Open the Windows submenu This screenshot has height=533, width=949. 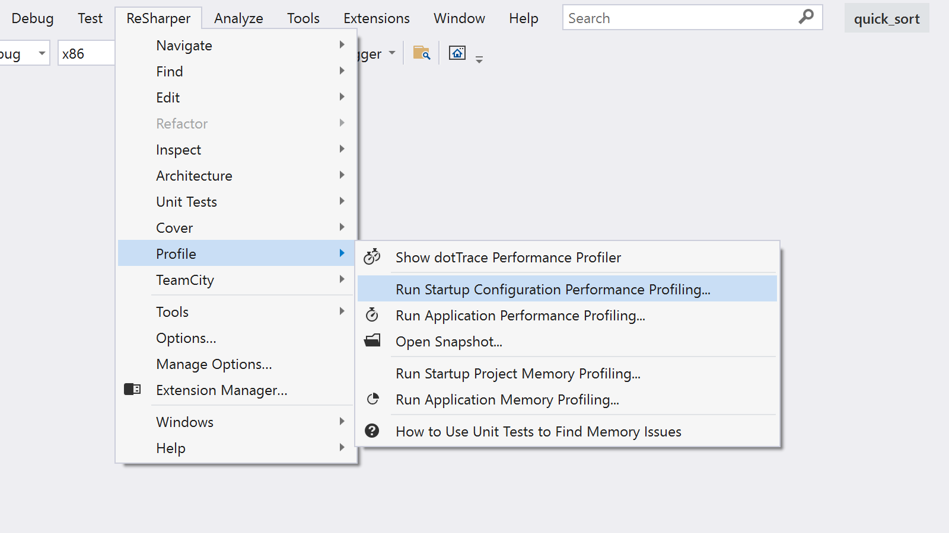[237, 422]
